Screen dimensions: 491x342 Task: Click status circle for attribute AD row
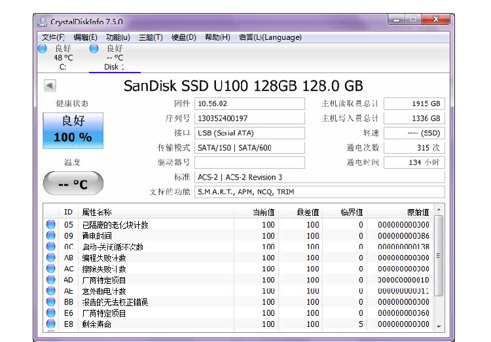(x=50, y=279)
